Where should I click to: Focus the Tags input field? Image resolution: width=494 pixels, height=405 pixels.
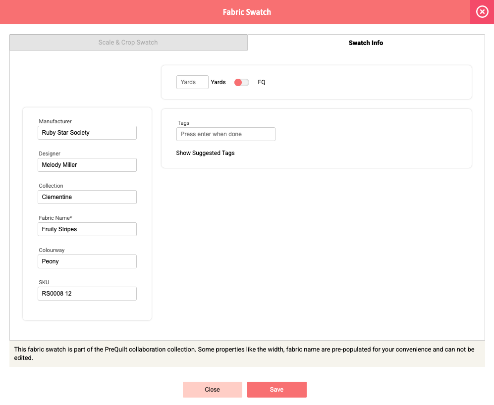click(225, 134)
